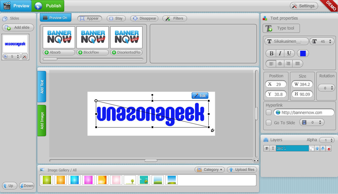The height and width of the screenshot is (194, 338).
Task: Switch to the Filters tab
Action: coord(174,18)
